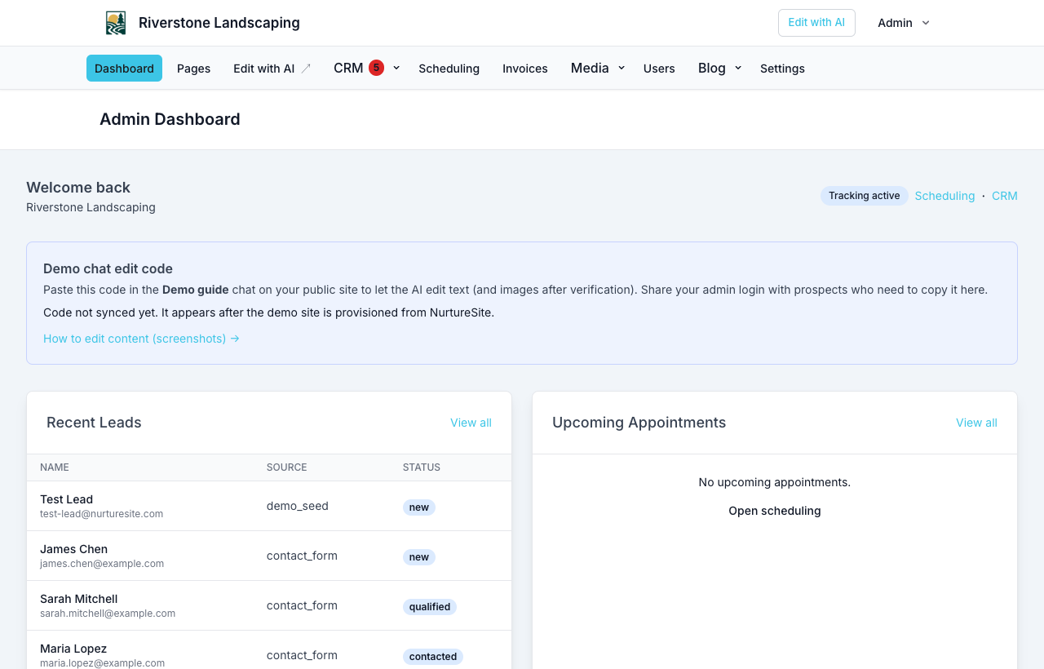The height and width of the screenshot is (669, 1044).
Task: Click the Upcoming Appointments heading
Action: 639,423
